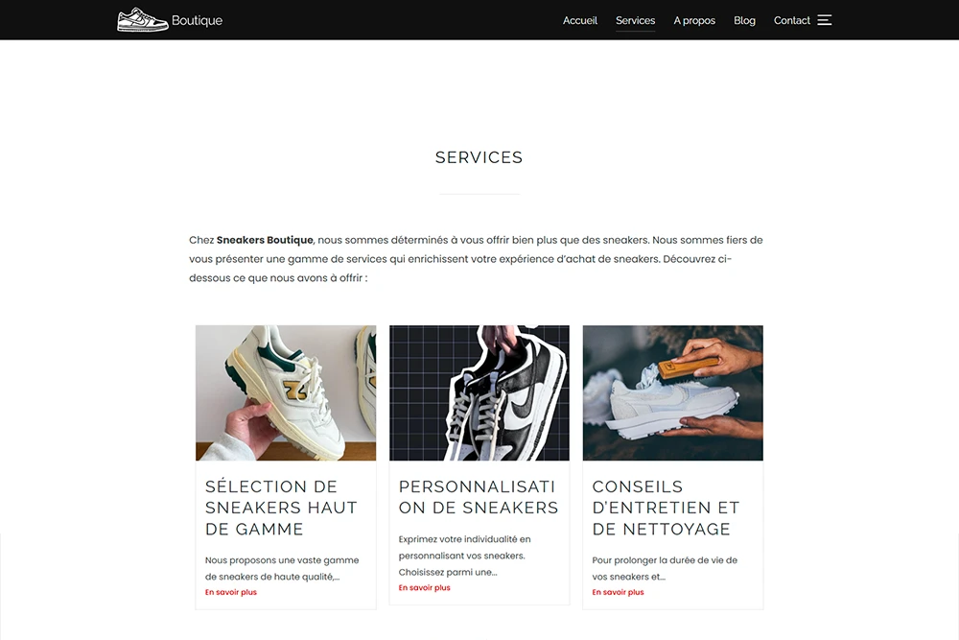Select the Services menu item
This screenshot has height=640, width=959.
point(635,20)
